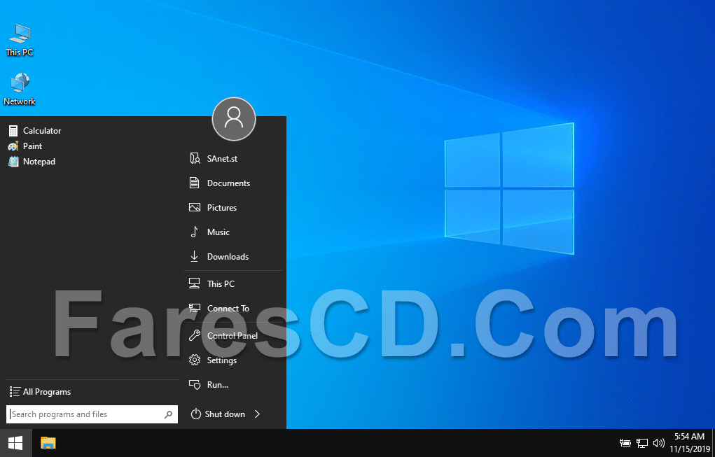
Task: Click the Run shield icon
Action: [x=195, y=384]
